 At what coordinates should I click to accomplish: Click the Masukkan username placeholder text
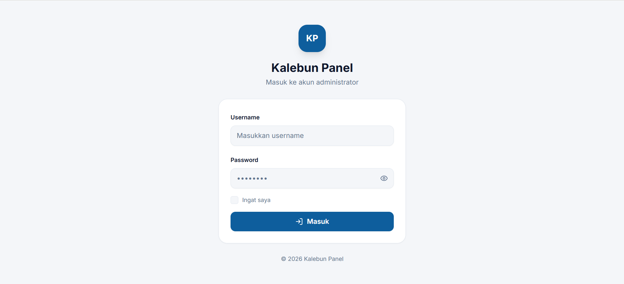coord(270,136)
